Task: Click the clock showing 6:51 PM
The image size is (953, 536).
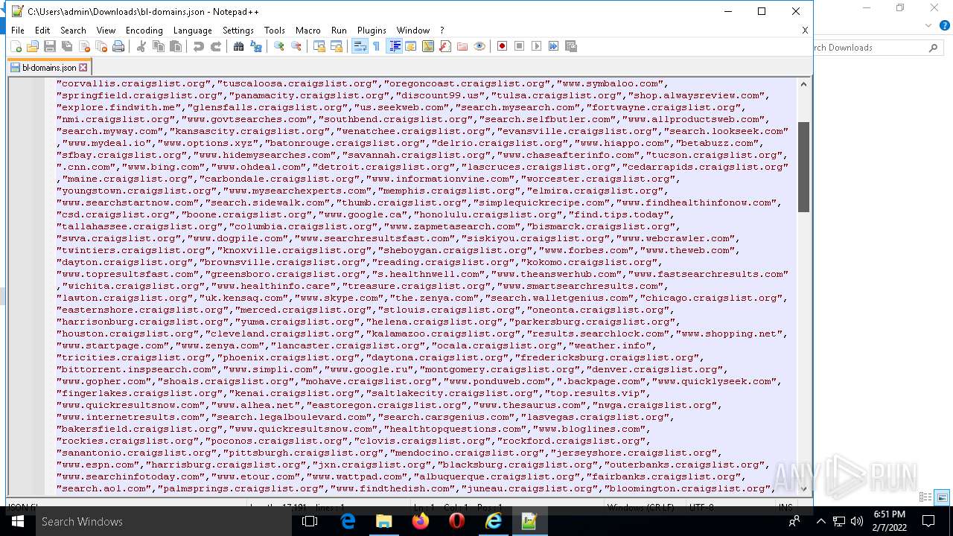Action: (x=890, y=521)
